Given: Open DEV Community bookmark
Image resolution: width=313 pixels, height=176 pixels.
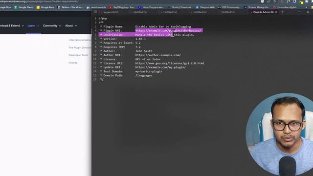Looking at the screenshot, I should [229, 7].
